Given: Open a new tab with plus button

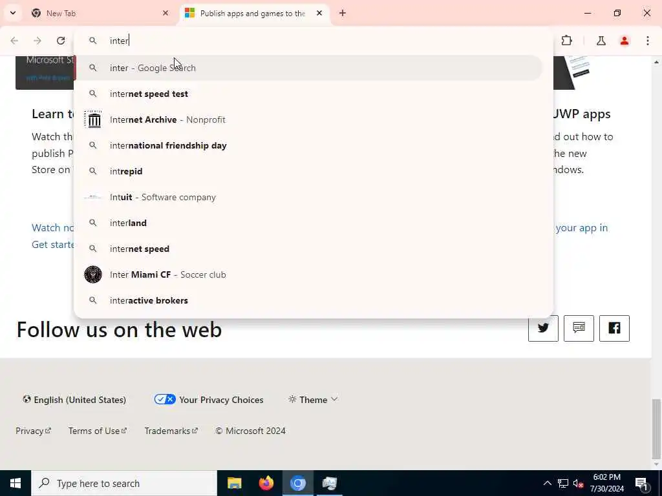Looking at the screenshot, I should tap(343, 13).
